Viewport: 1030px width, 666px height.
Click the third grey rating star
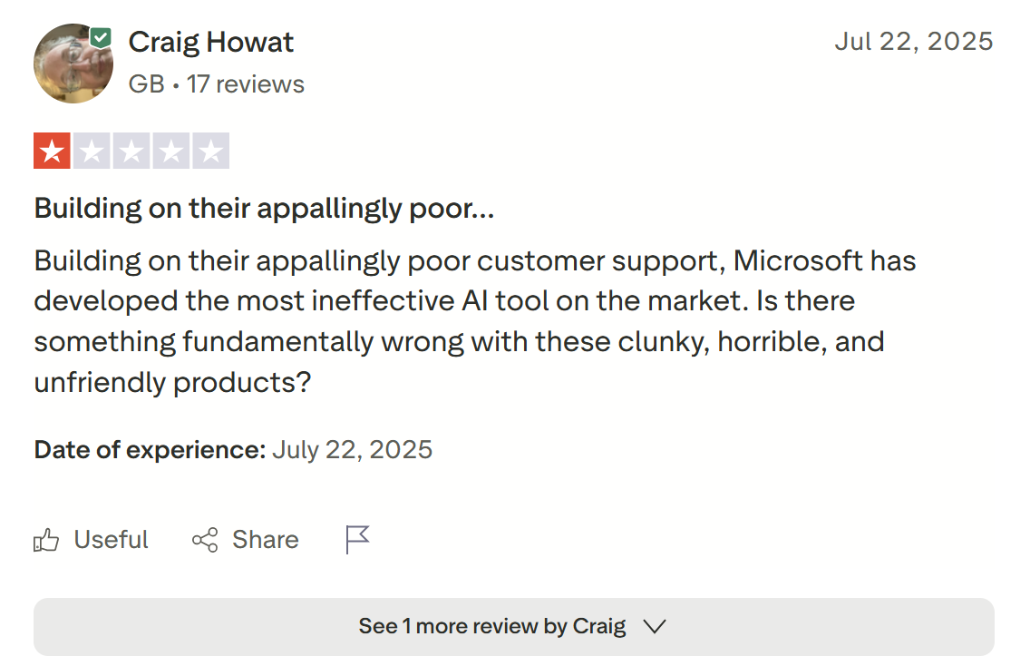pos(131,151)
